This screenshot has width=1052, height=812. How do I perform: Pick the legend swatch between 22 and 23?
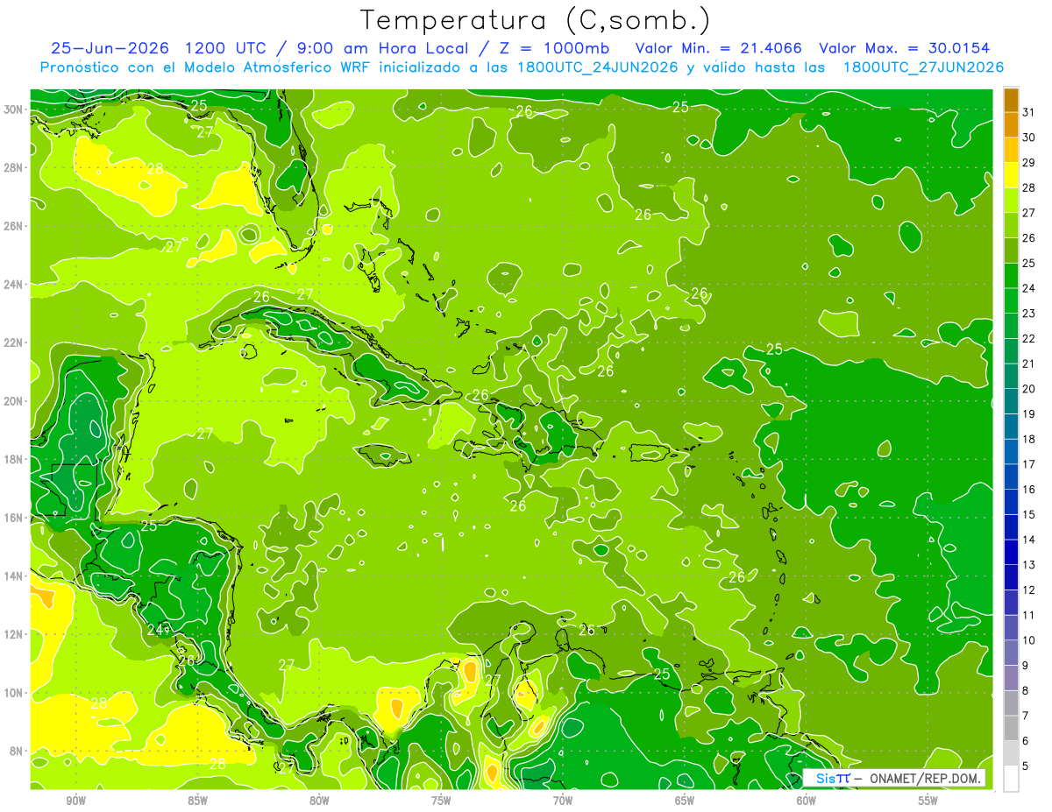[x=1012, y=326]
